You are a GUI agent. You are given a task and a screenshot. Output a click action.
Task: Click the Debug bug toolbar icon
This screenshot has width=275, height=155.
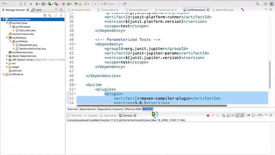37,4
